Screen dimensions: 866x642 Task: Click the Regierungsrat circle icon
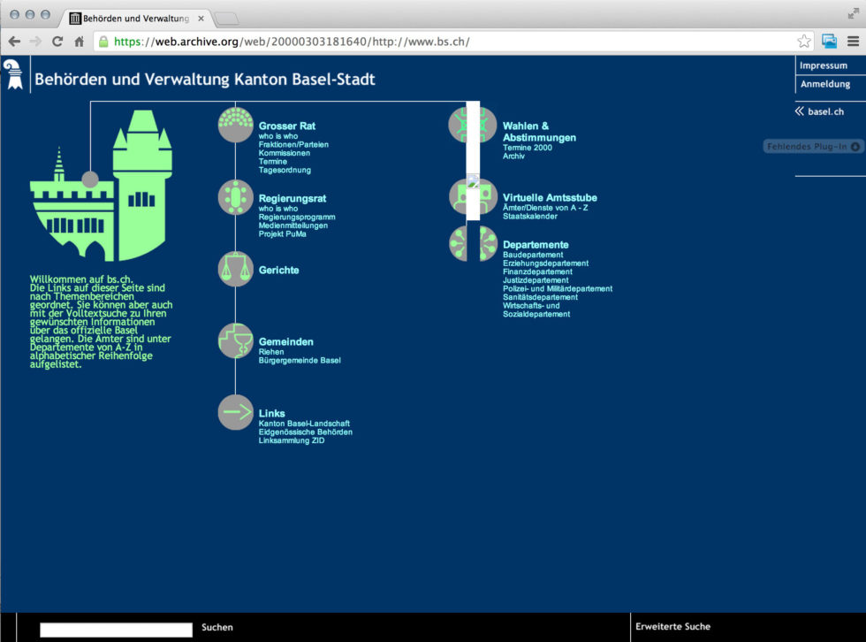coord(236,197)
